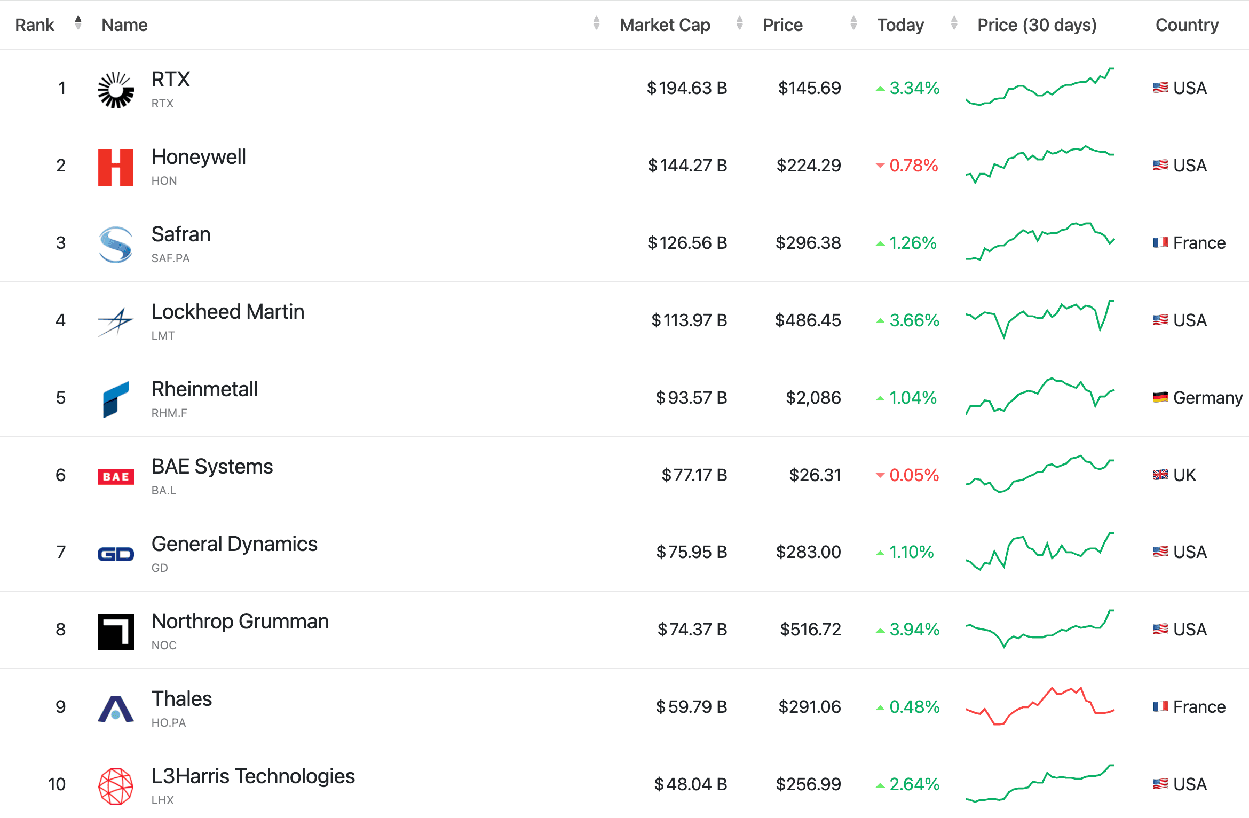
Task: Click the L3Harris red sphere logo
Action: pyautogui.click(x=115, y=786)
